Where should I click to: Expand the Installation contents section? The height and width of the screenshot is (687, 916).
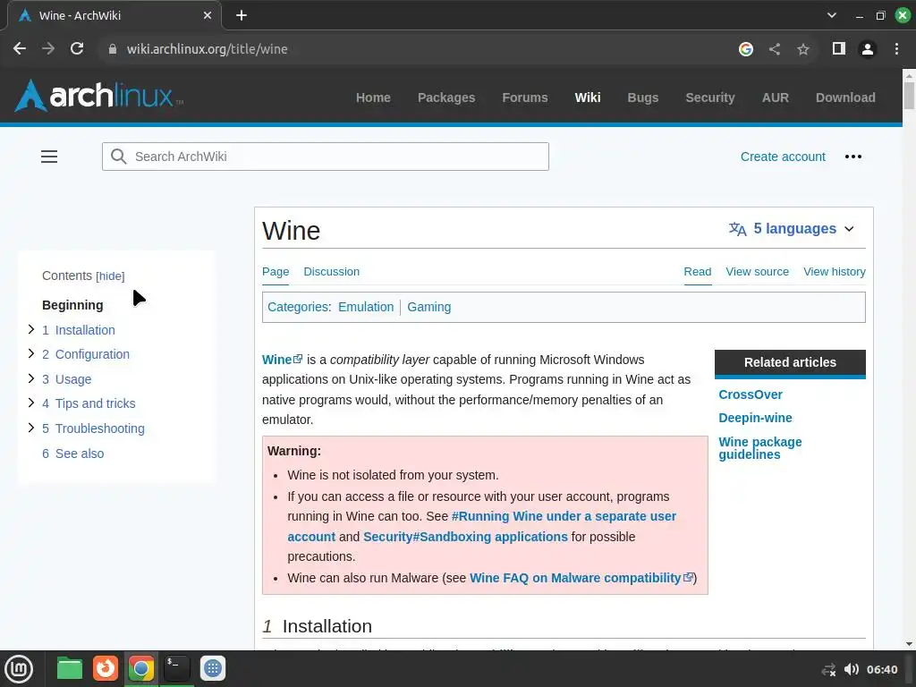coord(31,329)
